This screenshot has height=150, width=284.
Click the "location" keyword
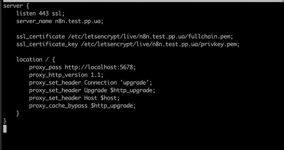point(29,60)
